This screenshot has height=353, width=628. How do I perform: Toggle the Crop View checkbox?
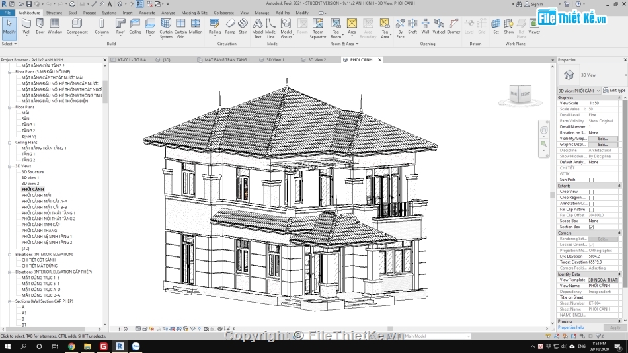(x=591, y=192)
